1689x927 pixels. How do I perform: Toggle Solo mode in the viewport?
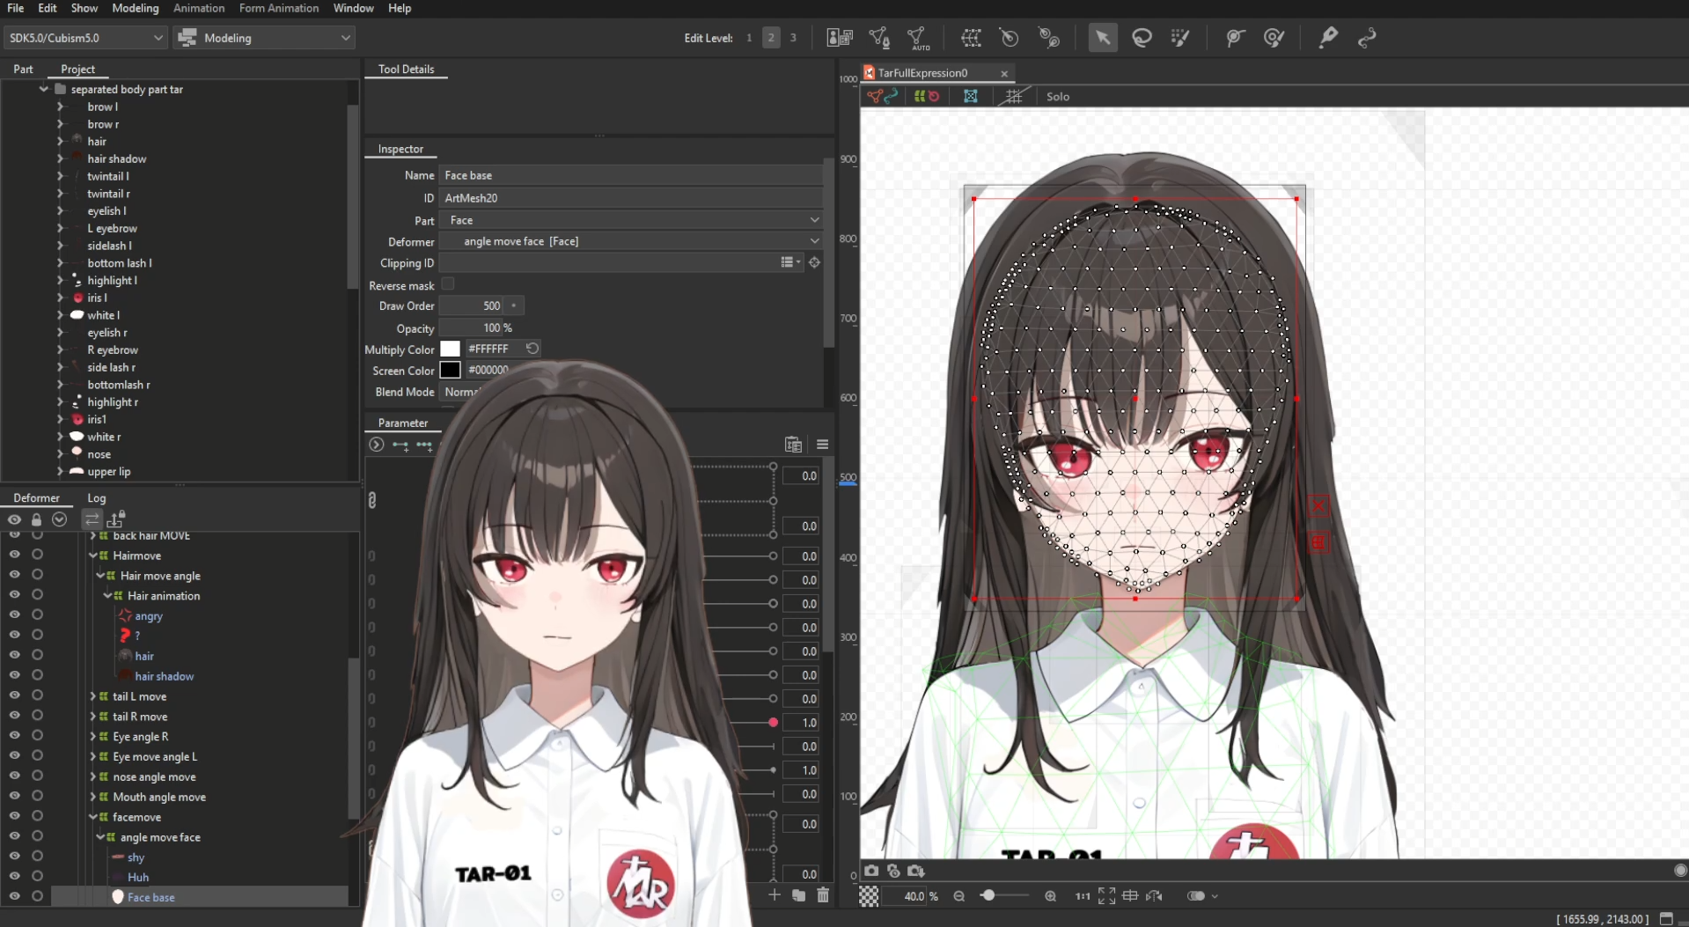(1056, 96)
